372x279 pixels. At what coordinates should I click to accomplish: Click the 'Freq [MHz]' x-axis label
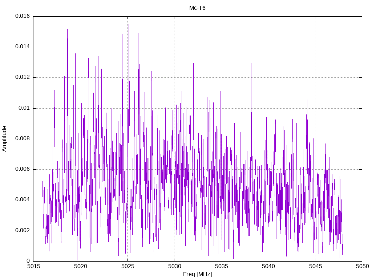[x=197, y=274]
